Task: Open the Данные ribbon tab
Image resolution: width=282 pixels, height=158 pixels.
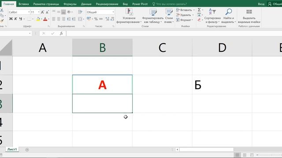Action: point(86,4)
